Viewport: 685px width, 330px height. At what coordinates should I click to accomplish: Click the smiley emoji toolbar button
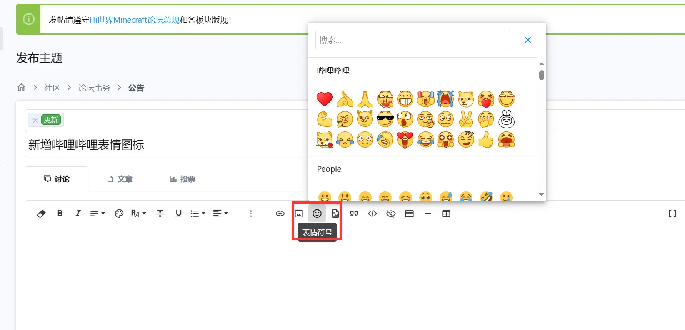pyautogui.click(x=317, y=214)
